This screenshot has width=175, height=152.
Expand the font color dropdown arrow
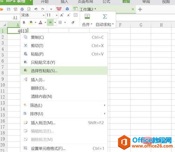45,22
